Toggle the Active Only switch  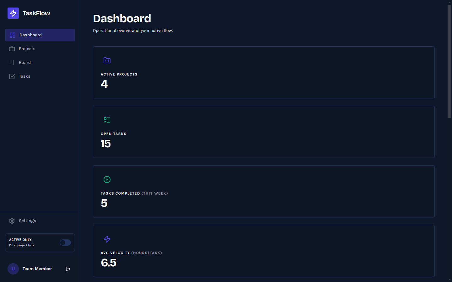click(x=65, y=243)
